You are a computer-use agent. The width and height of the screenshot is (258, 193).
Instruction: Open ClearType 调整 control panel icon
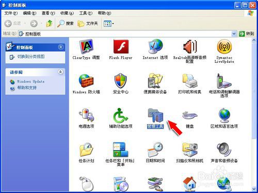[x=86, y=49]
